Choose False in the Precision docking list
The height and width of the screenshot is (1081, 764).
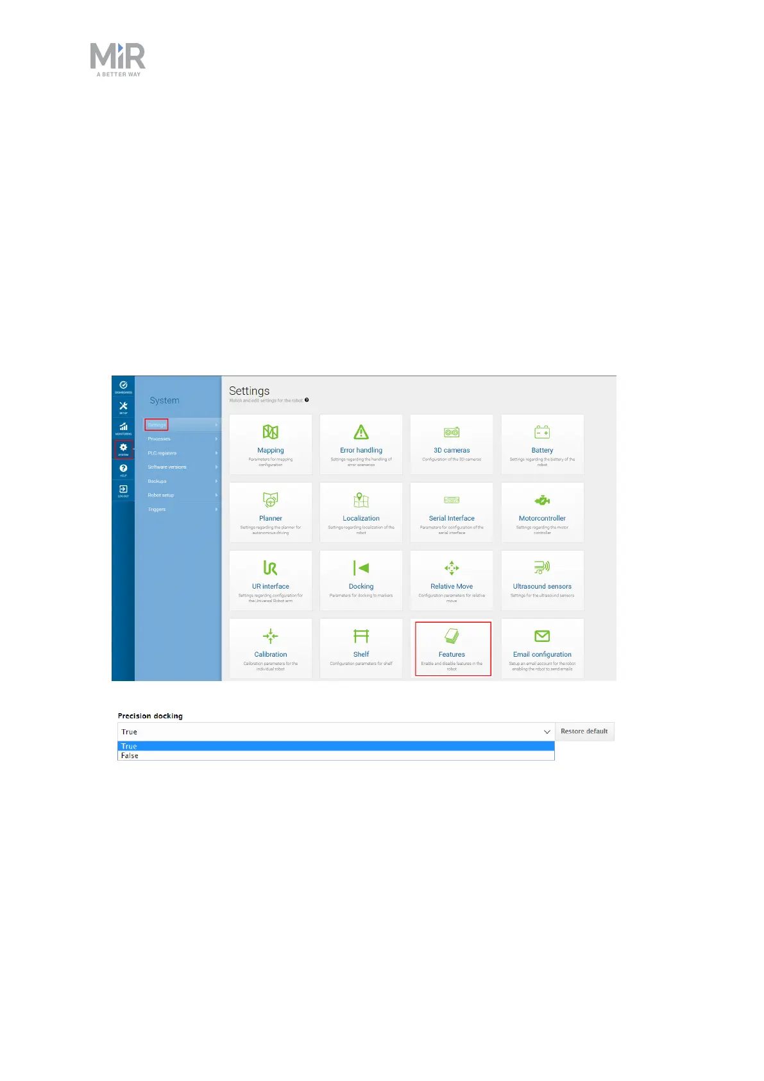click(335, 756)
